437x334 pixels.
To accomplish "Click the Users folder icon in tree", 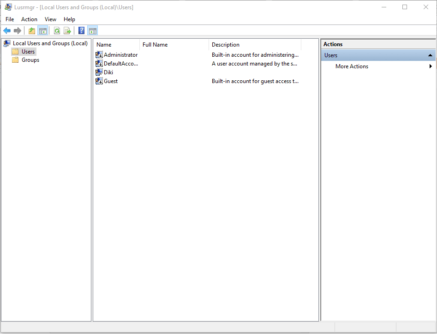I will [x=15, y=52].
